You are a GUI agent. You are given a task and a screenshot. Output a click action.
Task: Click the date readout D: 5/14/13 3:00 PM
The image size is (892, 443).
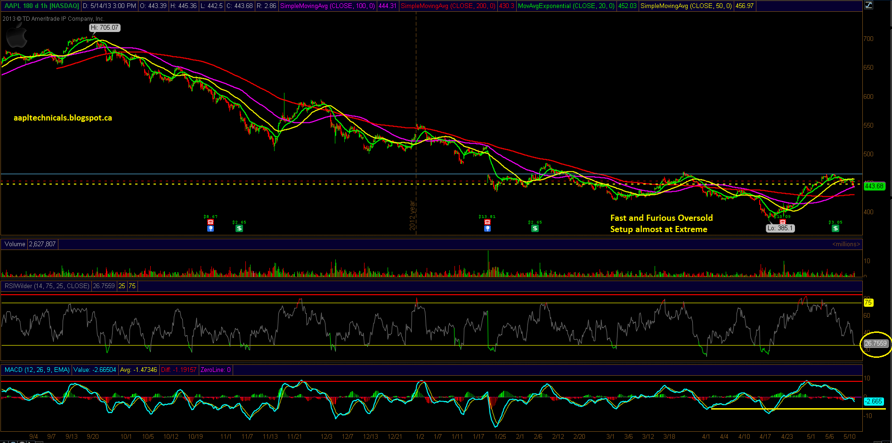[109, 6]
